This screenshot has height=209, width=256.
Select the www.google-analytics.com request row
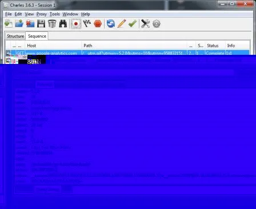(x=127, y=53)
